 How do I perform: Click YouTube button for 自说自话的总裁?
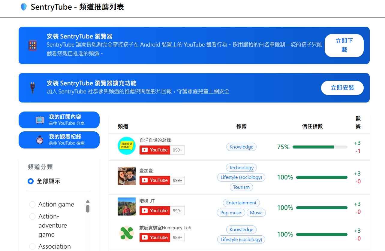[155, 150]
